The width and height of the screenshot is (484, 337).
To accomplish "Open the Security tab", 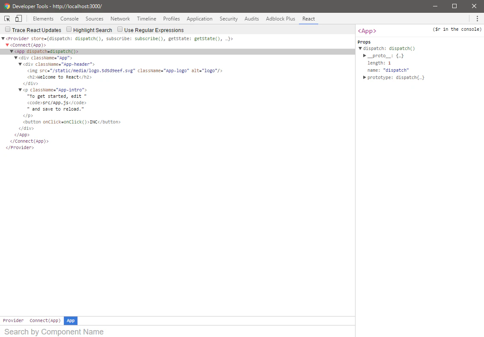I will point(229,19).
